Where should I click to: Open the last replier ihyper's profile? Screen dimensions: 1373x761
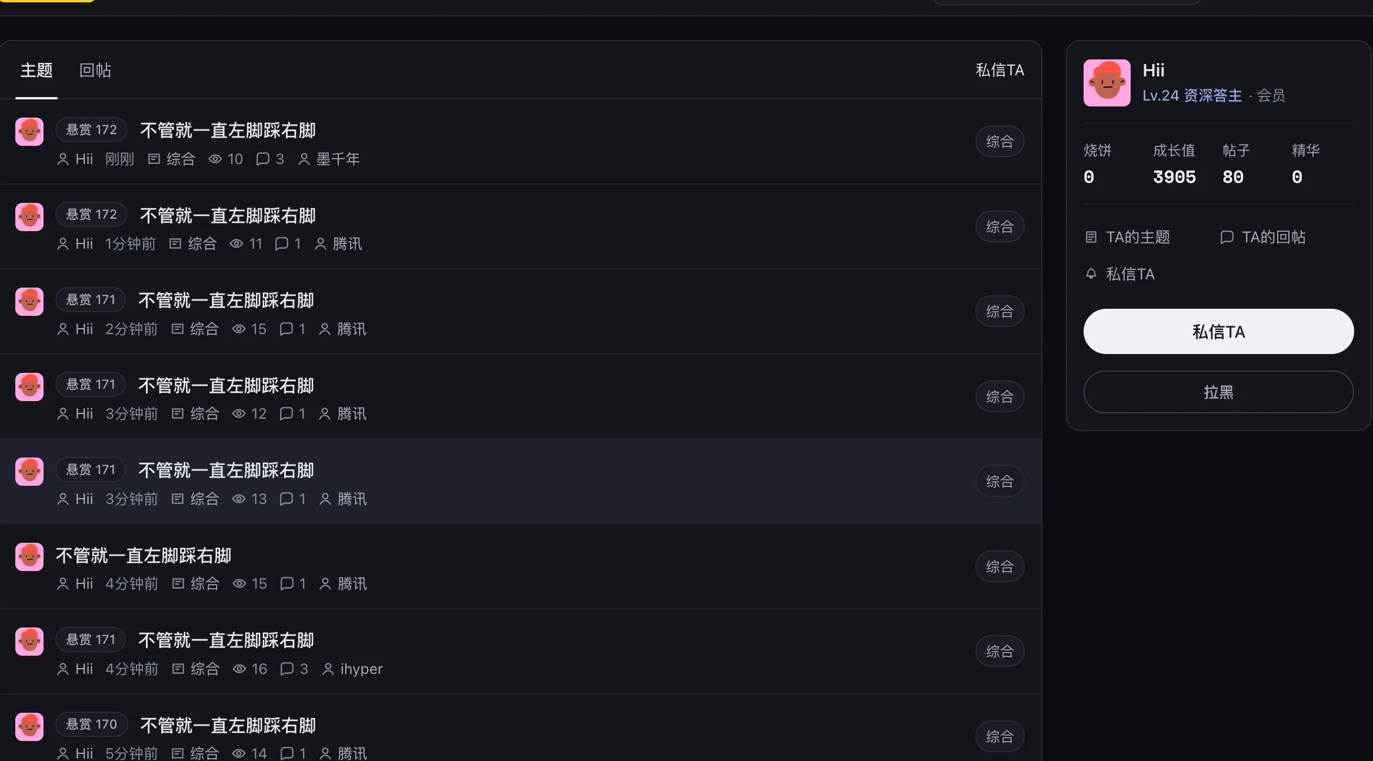[361, 669]
